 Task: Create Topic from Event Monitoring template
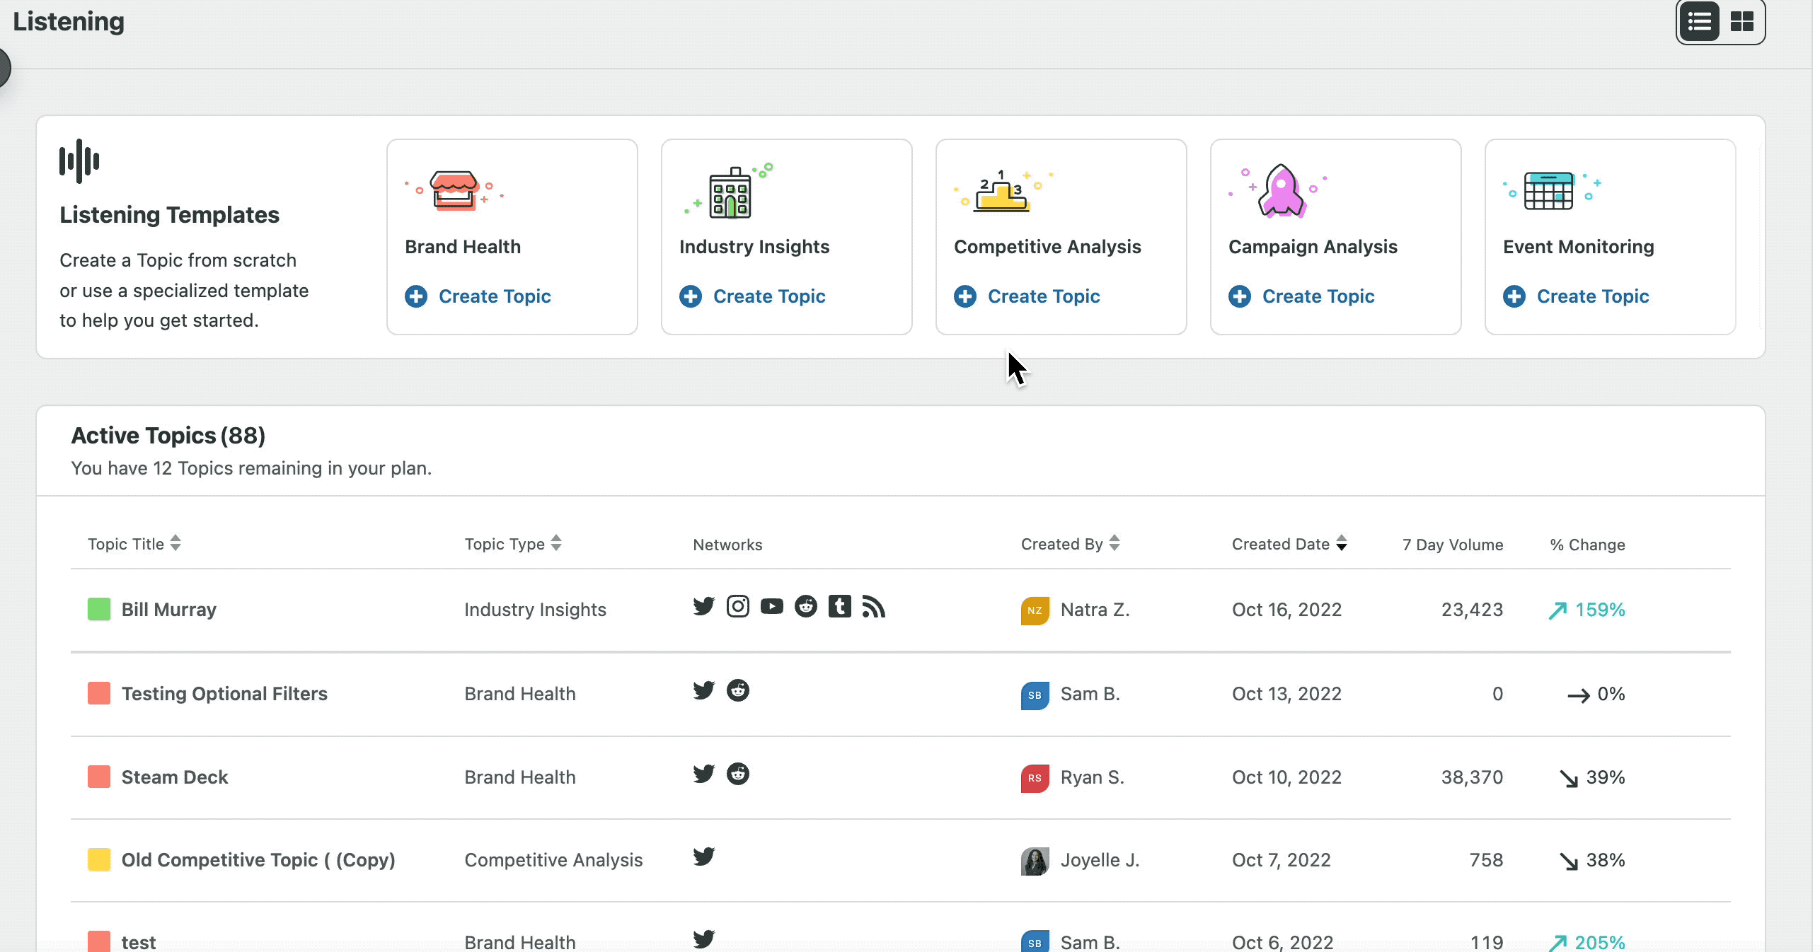[x=1577, y=296]
